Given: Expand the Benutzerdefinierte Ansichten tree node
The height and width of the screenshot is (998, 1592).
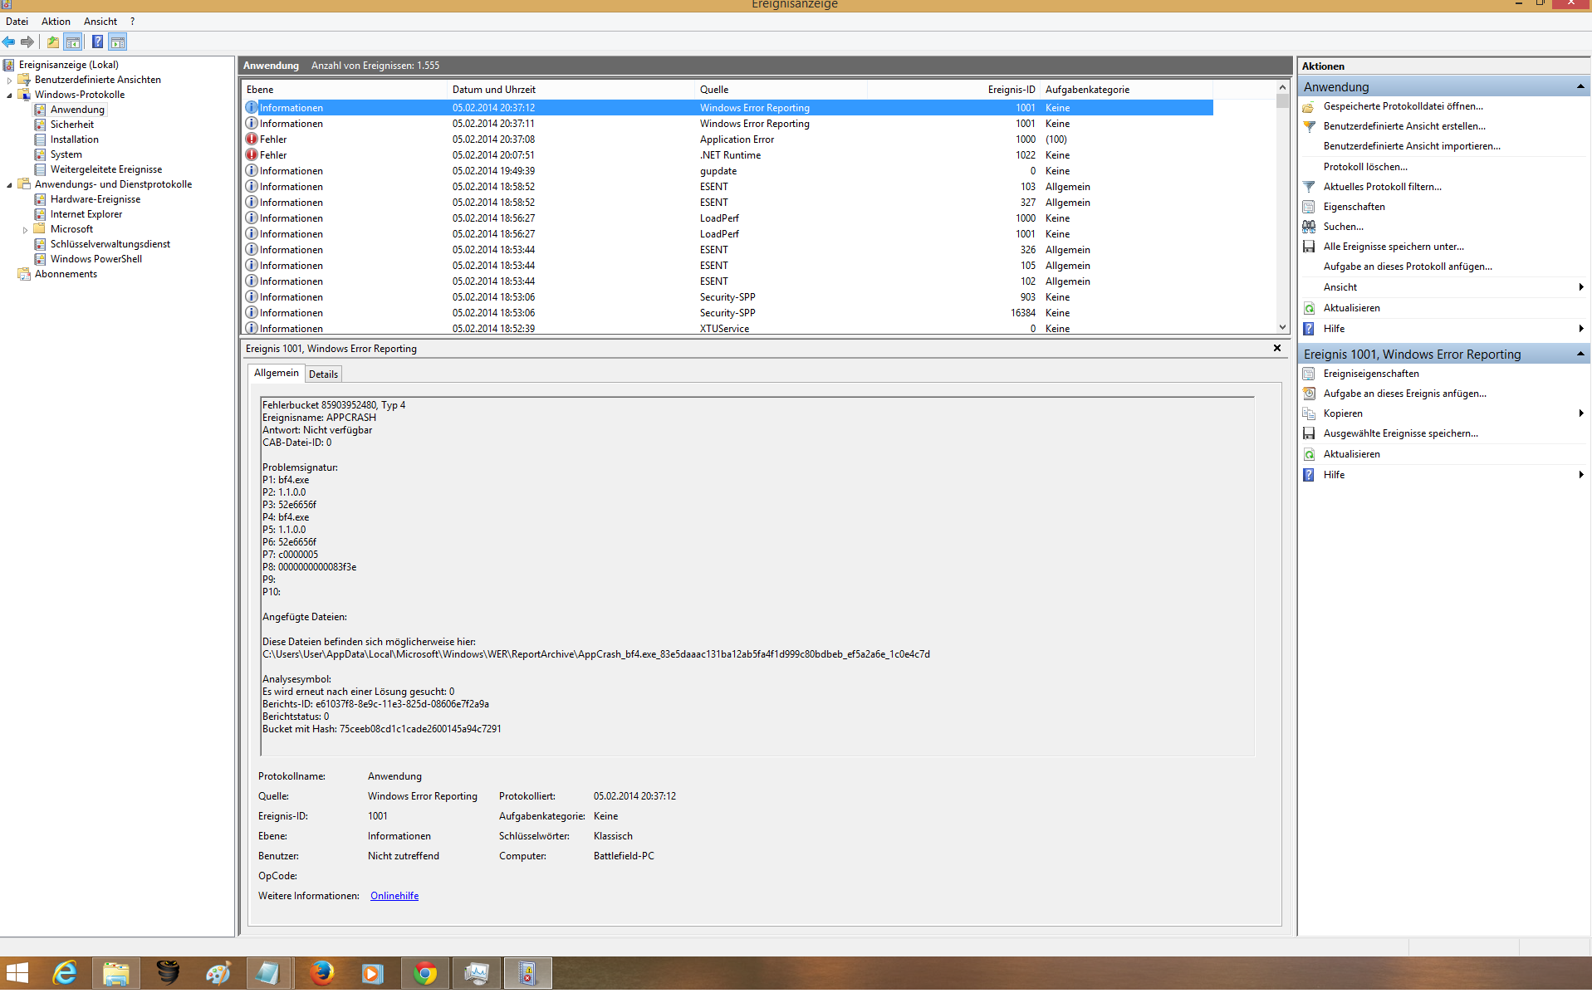Looking at the screenshot, I should [10, 81].
